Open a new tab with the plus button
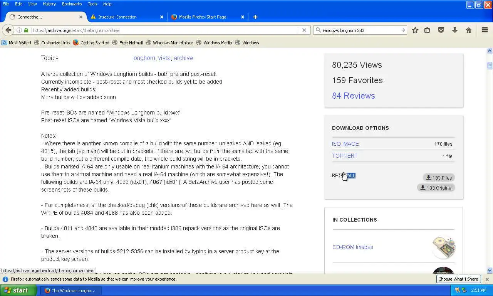 click(255, 17)
